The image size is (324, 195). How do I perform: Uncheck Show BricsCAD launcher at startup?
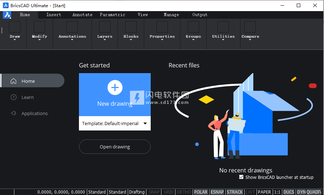click(241, 177)
